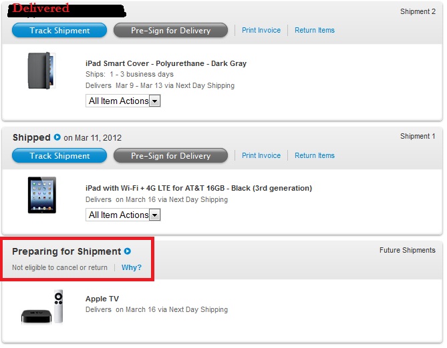Print Invoice for Shipment 1

pyautogui.click(x=261, y=155)
